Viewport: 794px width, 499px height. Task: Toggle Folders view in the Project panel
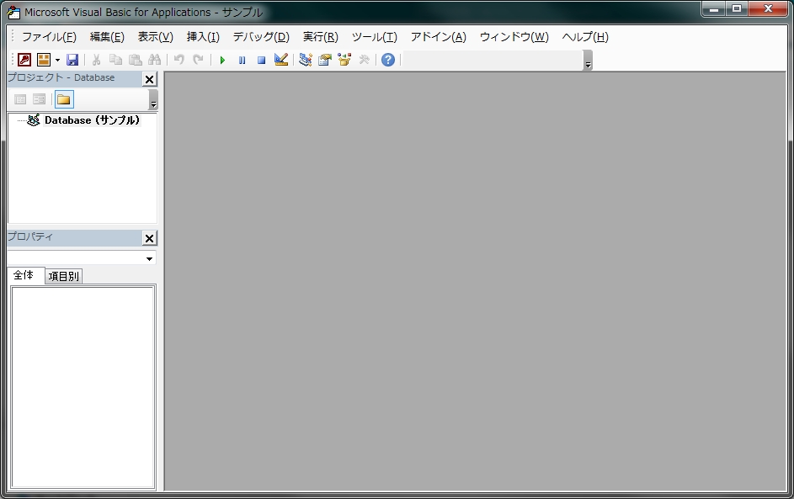click(64, 99)
